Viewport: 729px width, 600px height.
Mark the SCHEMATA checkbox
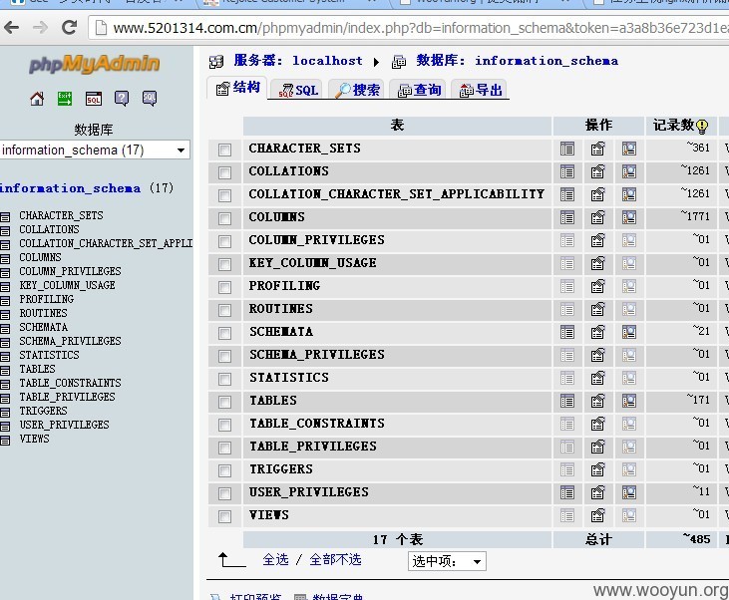point(225,333)
